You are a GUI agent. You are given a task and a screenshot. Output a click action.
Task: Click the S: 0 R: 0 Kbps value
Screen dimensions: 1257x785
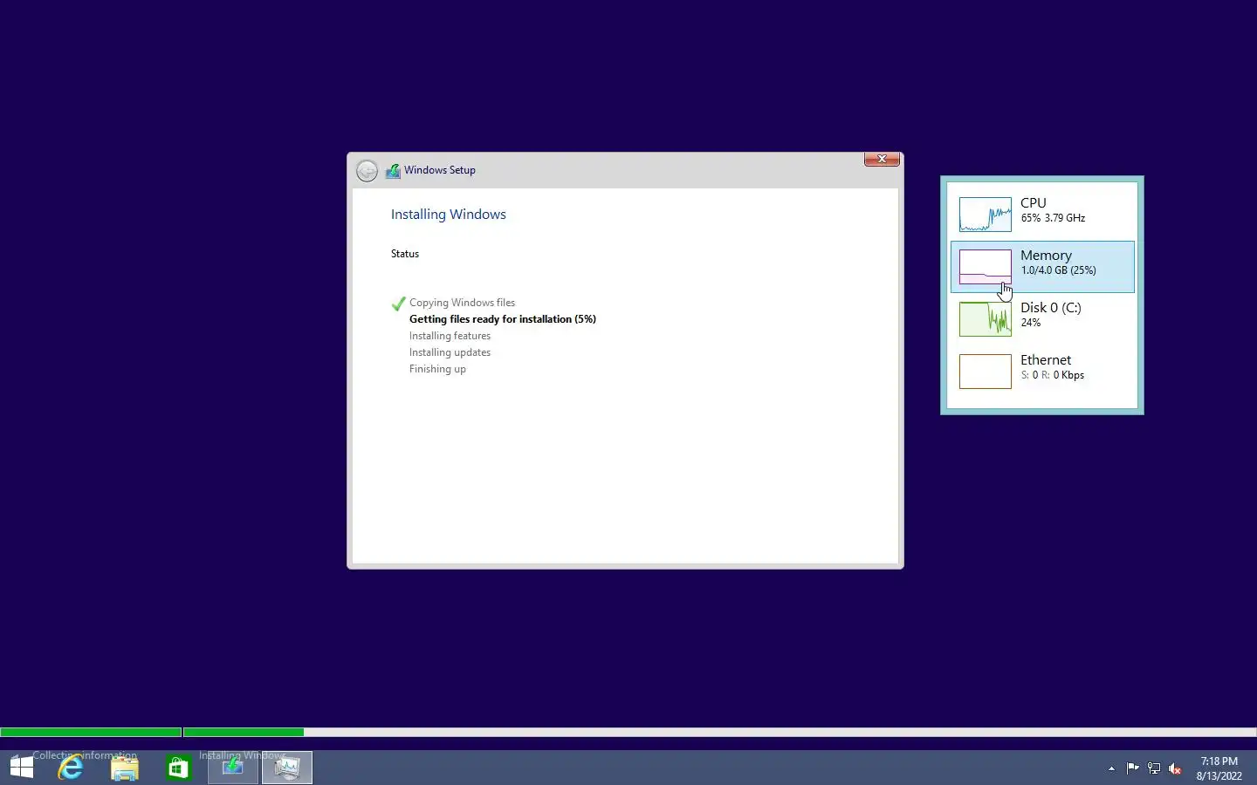pos(1053,375)
